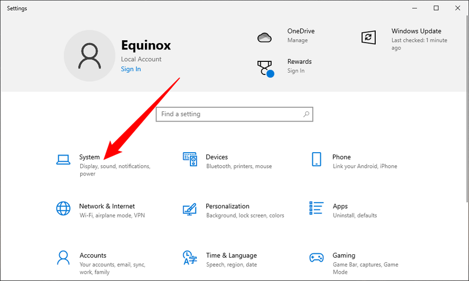Click the OneDrive title
Viewport: 469px width, 281px height.
click(x=301, y=31)
